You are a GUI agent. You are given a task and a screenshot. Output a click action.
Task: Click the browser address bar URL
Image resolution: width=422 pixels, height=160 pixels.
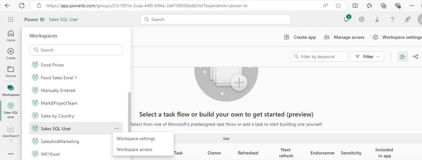tap(147, 5)
